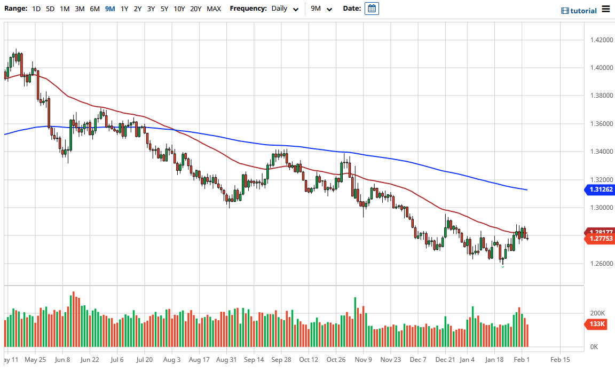The image size is (615, 372).
Task: Click the 3M range button
Action: [80, 9]
